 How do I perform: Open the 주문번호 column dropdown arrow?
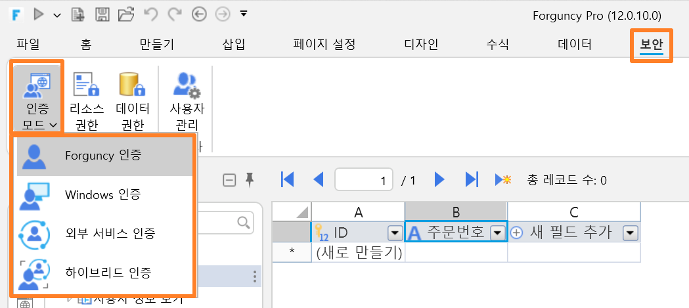(x=497, y=233)
